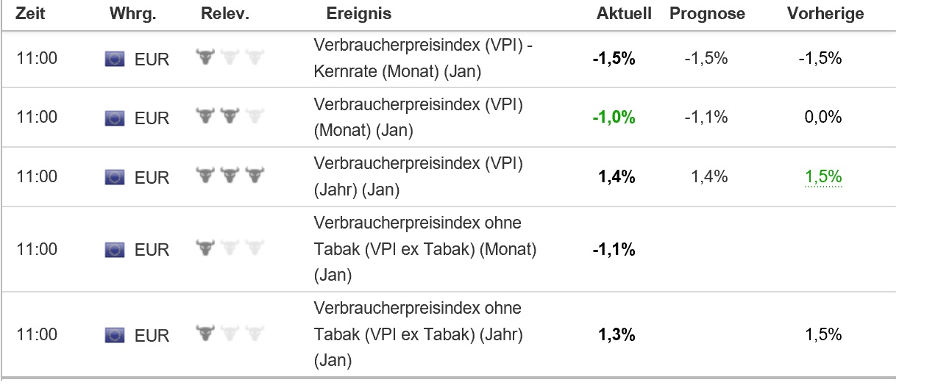Sort by the Zeit column header

coord(31,14)
